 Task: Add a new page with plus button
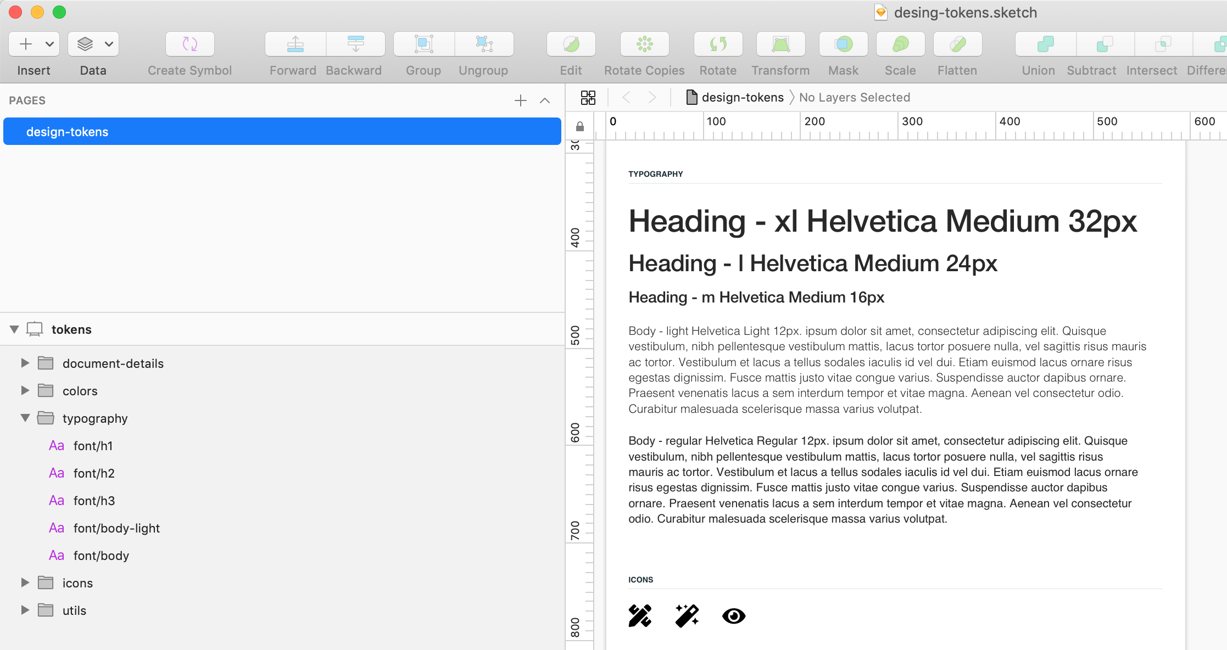point(520,100)
